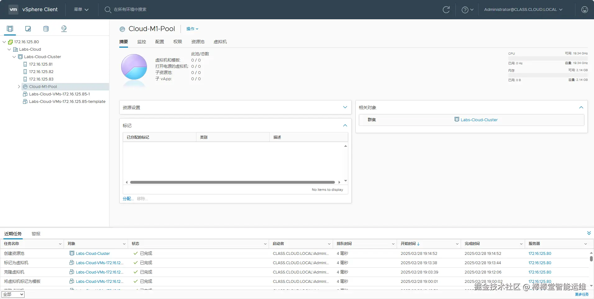Click the vCenter icon for 172.16.125.80
This screenshot has width=594, height=299.
(10, 42)
